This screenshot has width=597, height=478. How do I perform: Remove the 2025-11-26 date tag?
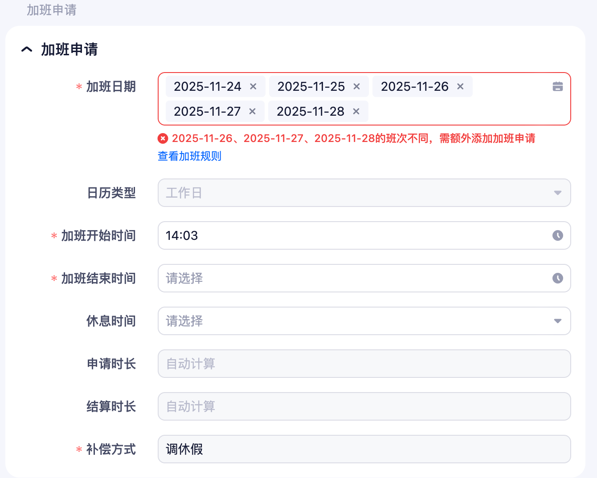tap(460, 86)
